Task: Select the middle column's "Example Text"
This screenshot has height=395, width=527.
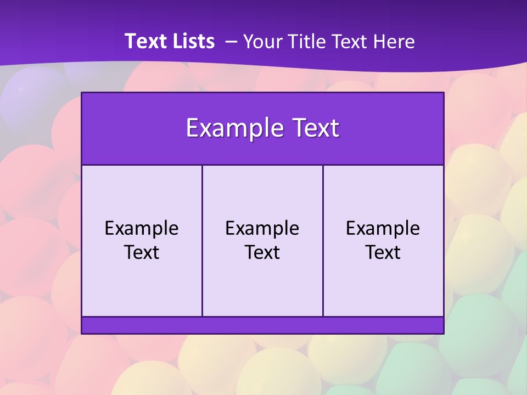Action: point(262,240)
